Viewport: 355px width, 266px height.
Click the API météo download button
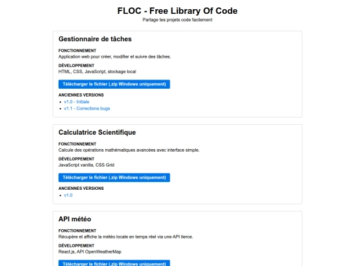(114, 263)
